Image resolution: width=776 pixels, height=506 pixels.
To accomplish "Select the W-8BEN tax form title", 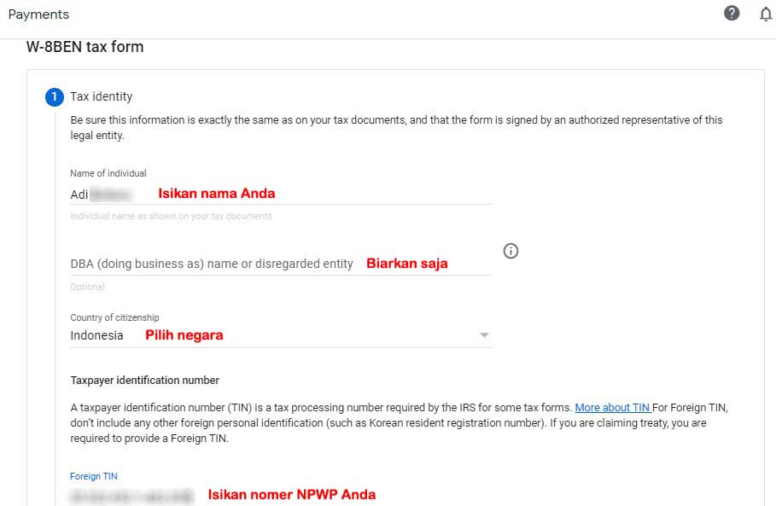I will pos(83,46).
